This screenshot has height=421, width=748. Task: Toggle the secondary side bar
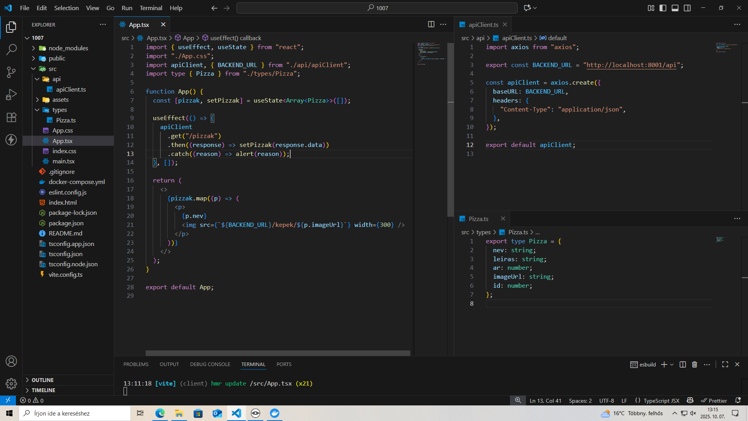(687, 8)
